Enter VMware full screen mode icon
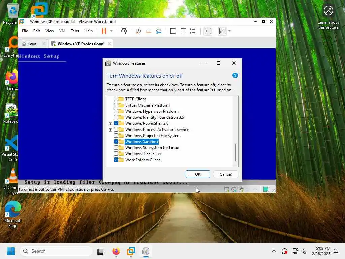The width and height of the screenshot is (345, 259). pyautogui.click(x=193, y=31)
